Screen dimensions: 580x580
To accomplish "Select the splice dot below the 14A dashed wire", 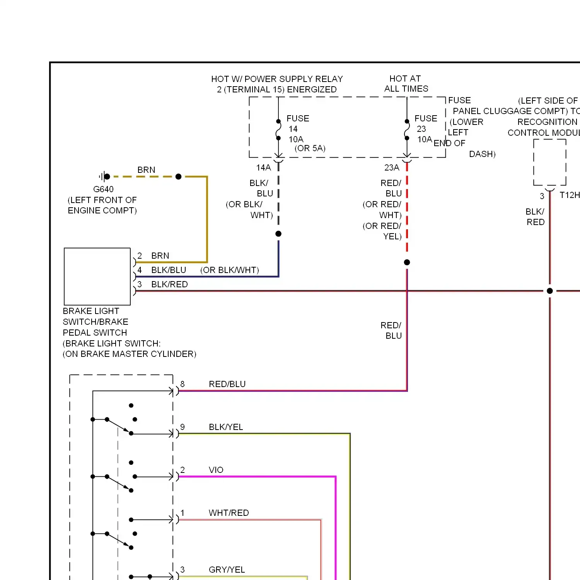I will tap(278, 234).
